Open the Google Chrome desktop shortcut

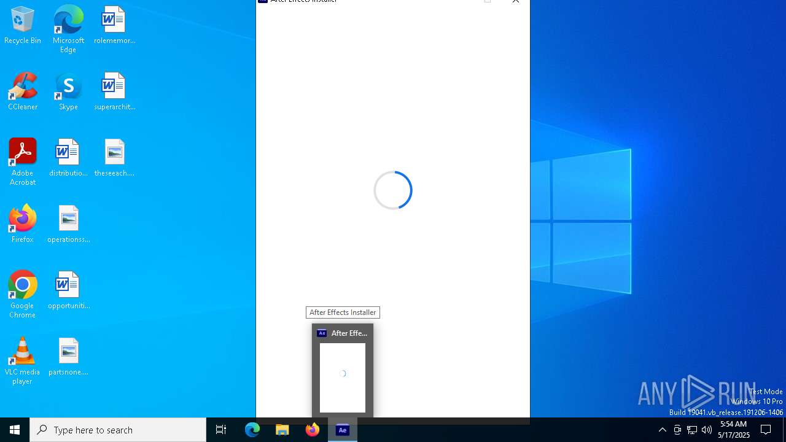[23, 295]
